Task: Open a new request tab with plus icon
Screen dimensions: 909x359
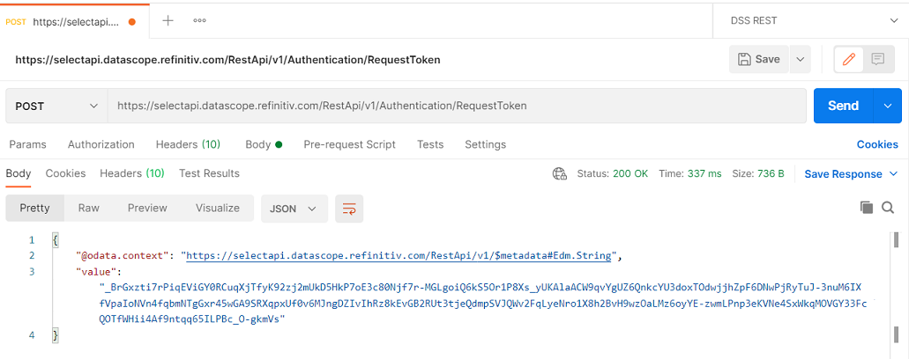Action: click(168, 21)
